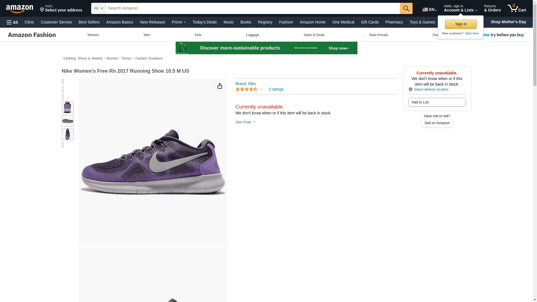The width and height of the screenshot is (537, 302).
Task: Click the Amazon logo
Action: pos(20,9)
